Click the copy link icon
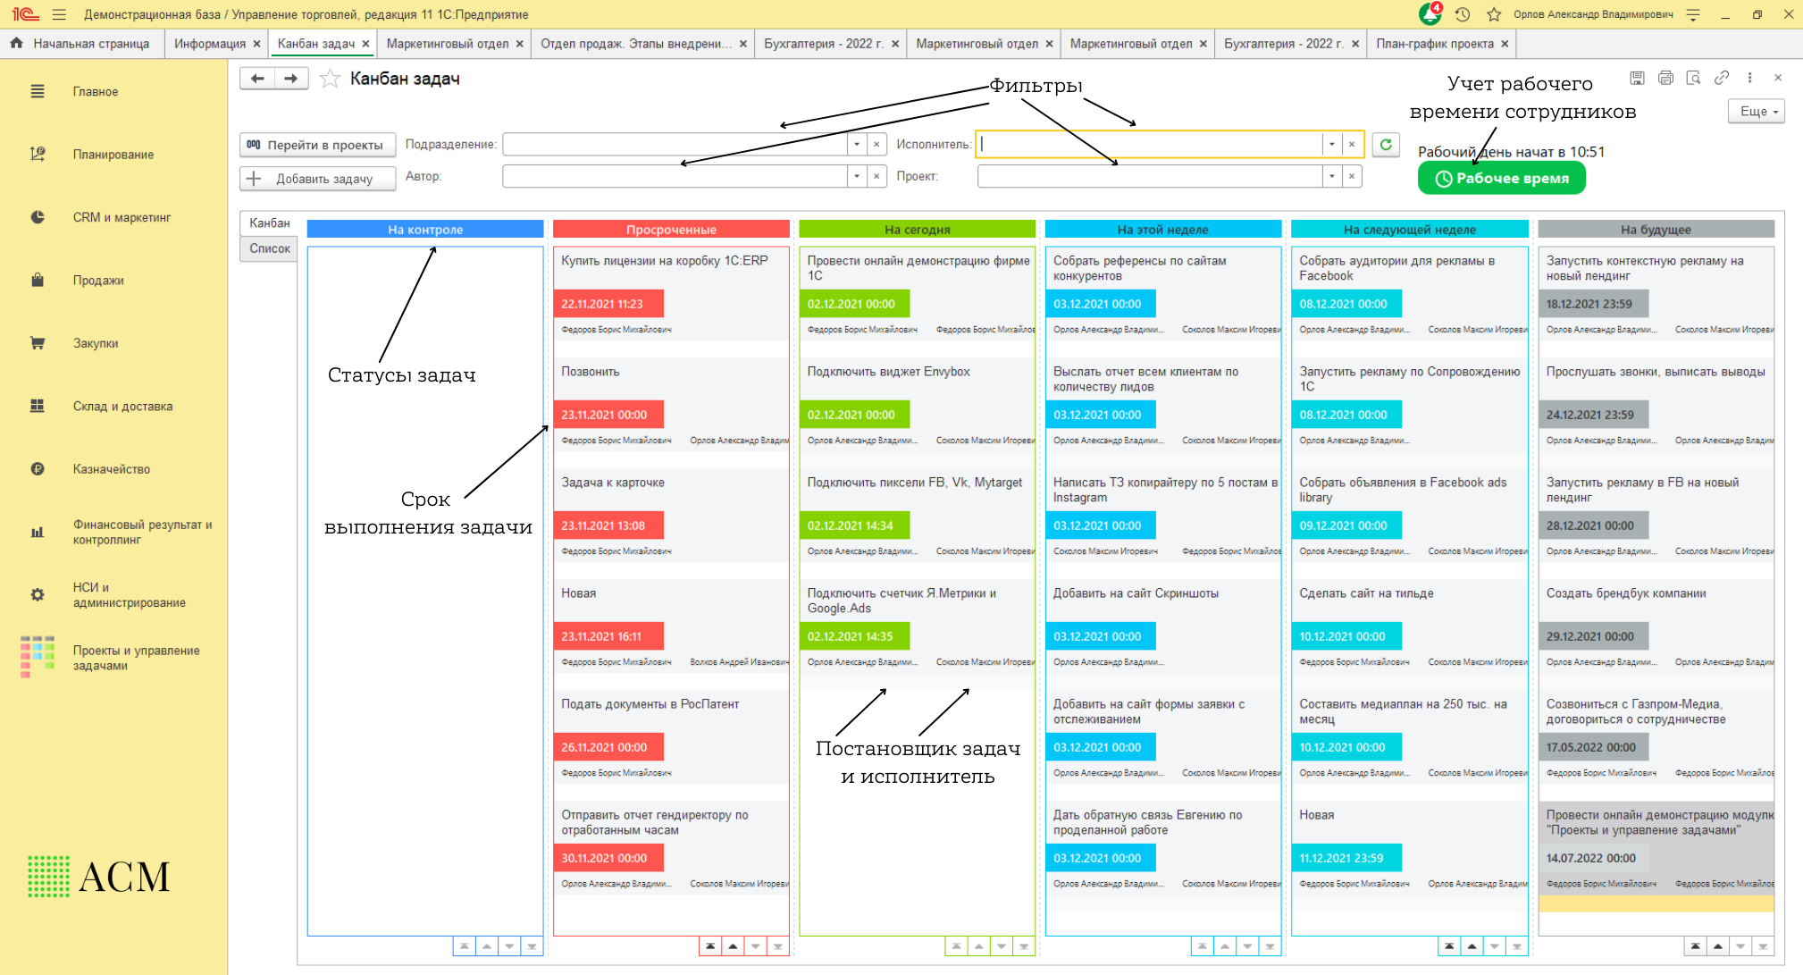The width and height of the screenshot is (1803, 975). pyautogui.click(x=1721, y=79)
